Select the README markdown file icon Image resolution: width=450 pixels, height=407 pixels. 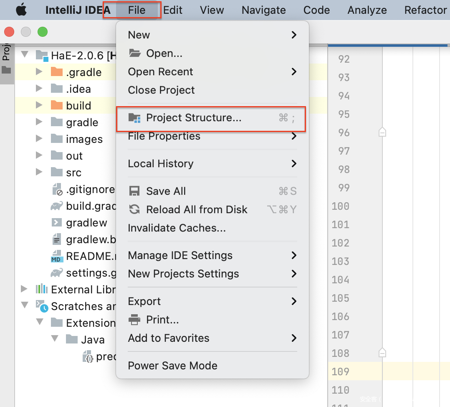point(56,256)
